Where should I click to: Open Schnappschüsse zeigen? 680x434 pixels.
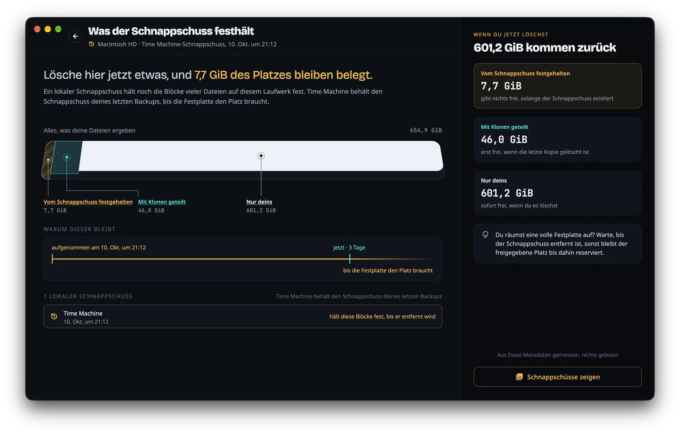[557, 377]
